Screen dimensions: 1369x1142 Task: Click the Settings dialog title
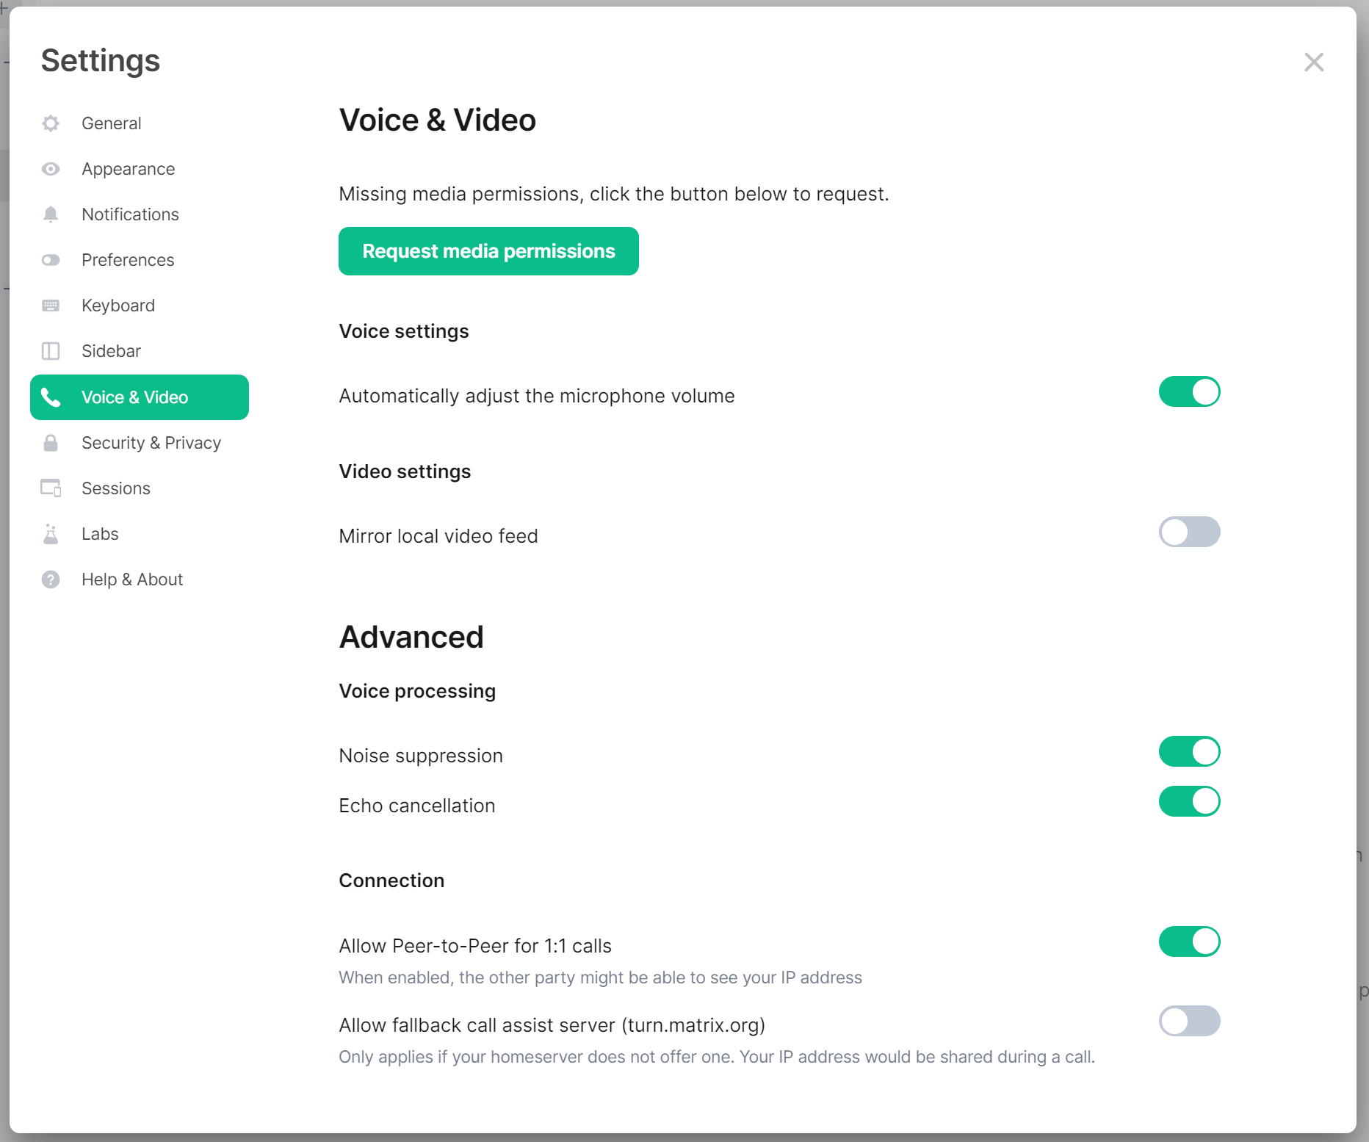point(101,61)
